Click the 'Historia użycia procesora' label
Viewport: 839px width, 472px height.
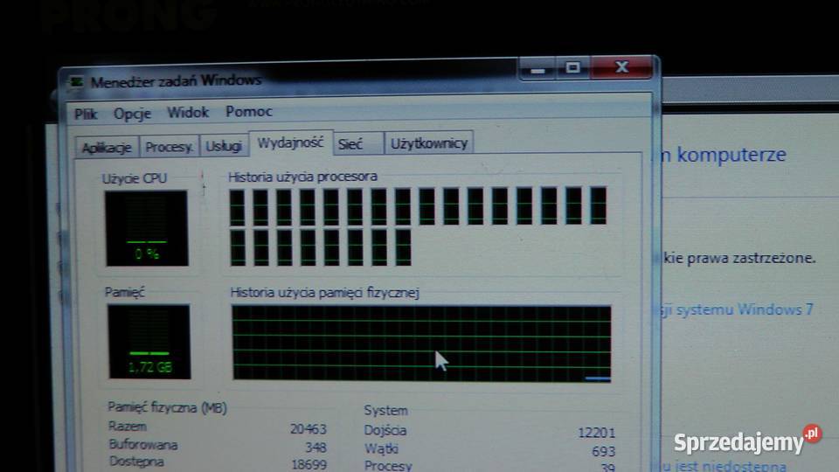coord(303,177)
